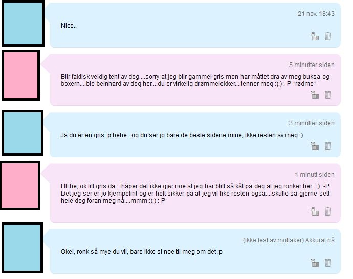Delete the message sent 3 minutter siden
This screenshot has height=279, width=353.
327,146
